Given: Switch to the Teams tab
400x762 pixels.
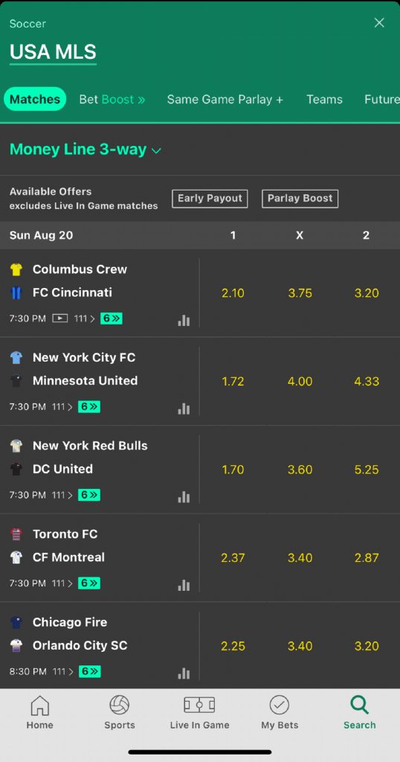Looking at the screenshot, I should tap(324, 100).
